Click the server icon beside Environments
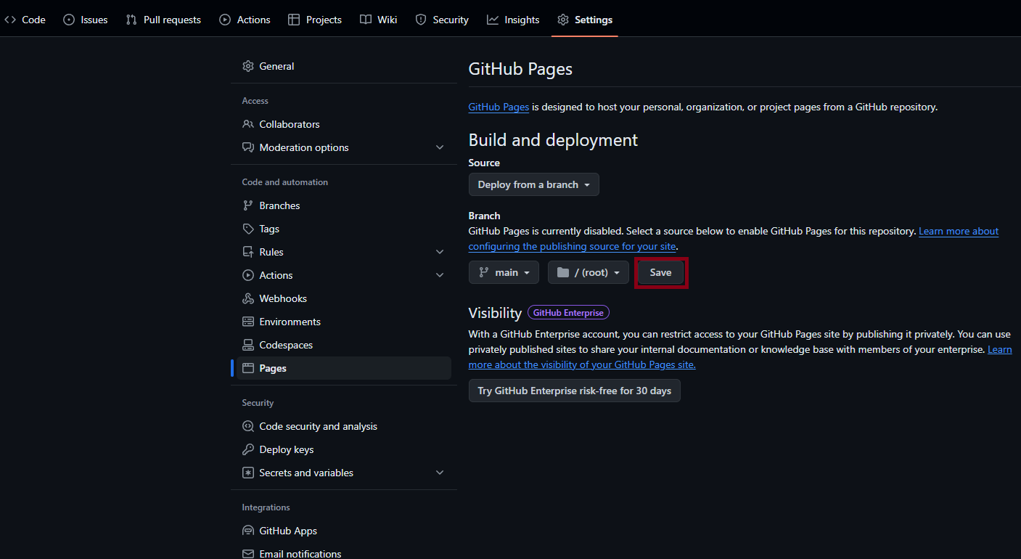The width and height of the screenshot is (1021, 559). click(x=248, y=322)
